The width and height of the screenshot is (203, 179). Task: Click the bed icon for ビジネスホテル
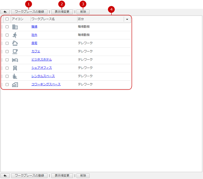pos(15,60)
